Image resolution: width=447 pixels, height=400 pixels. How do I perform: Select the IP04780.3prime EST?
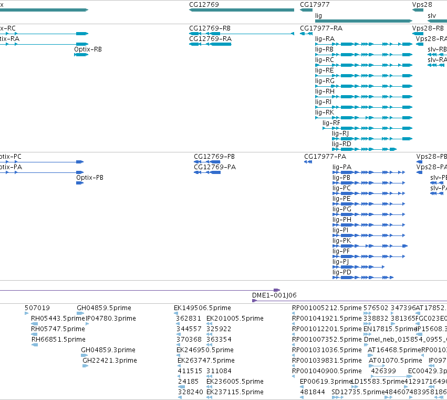pyautogui.click(x=111, y=319)
